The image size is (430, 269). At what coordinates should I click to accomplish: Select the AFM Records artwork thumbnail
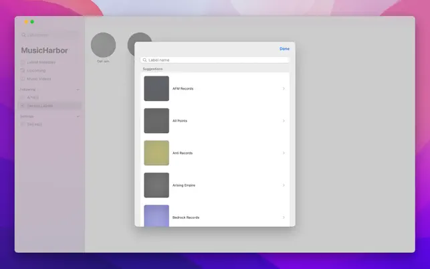click(156, 88)
